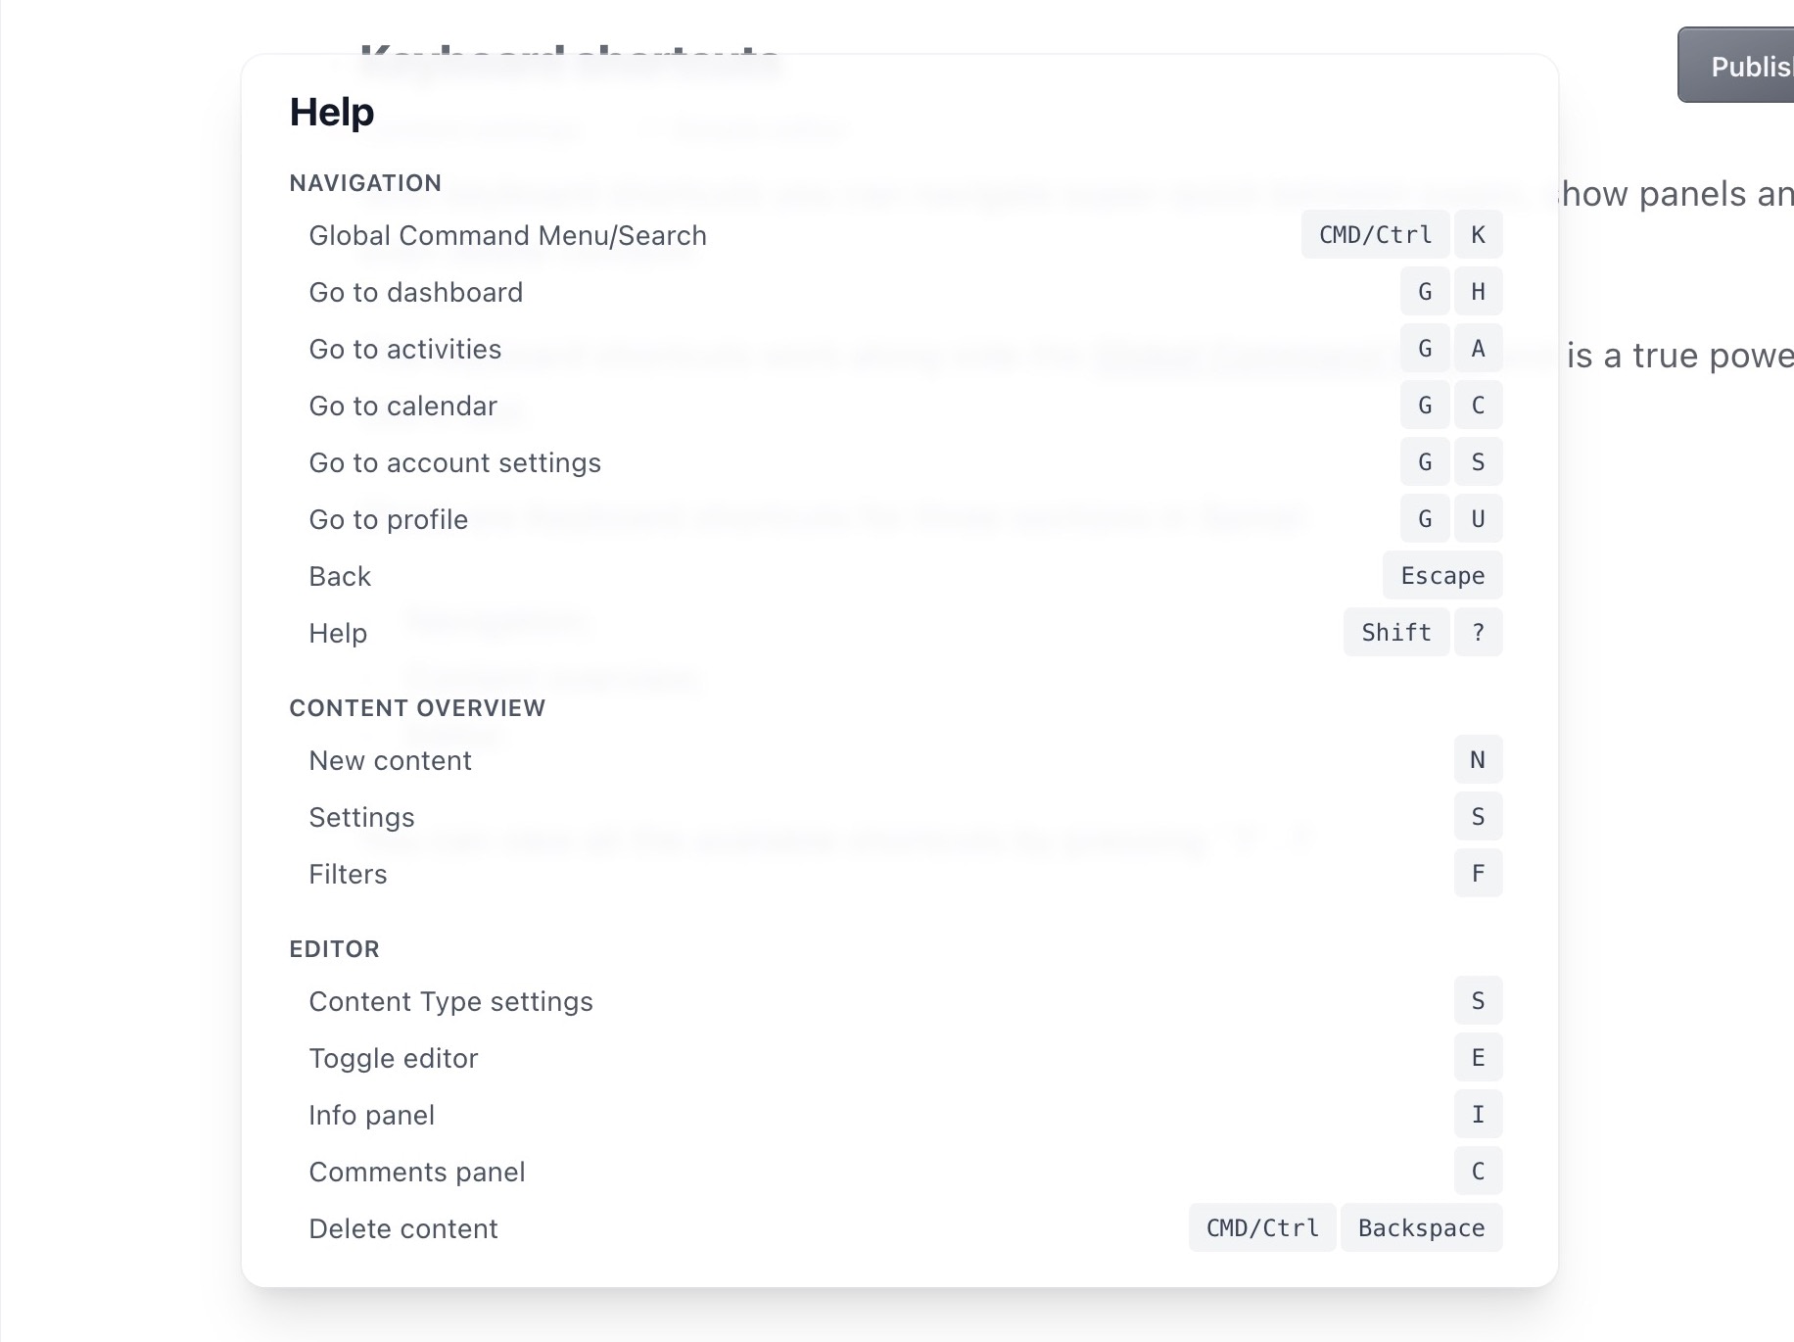The image size is (1794, 1342).
Task: Click the N key badge
Action: tap(1478, 760)
